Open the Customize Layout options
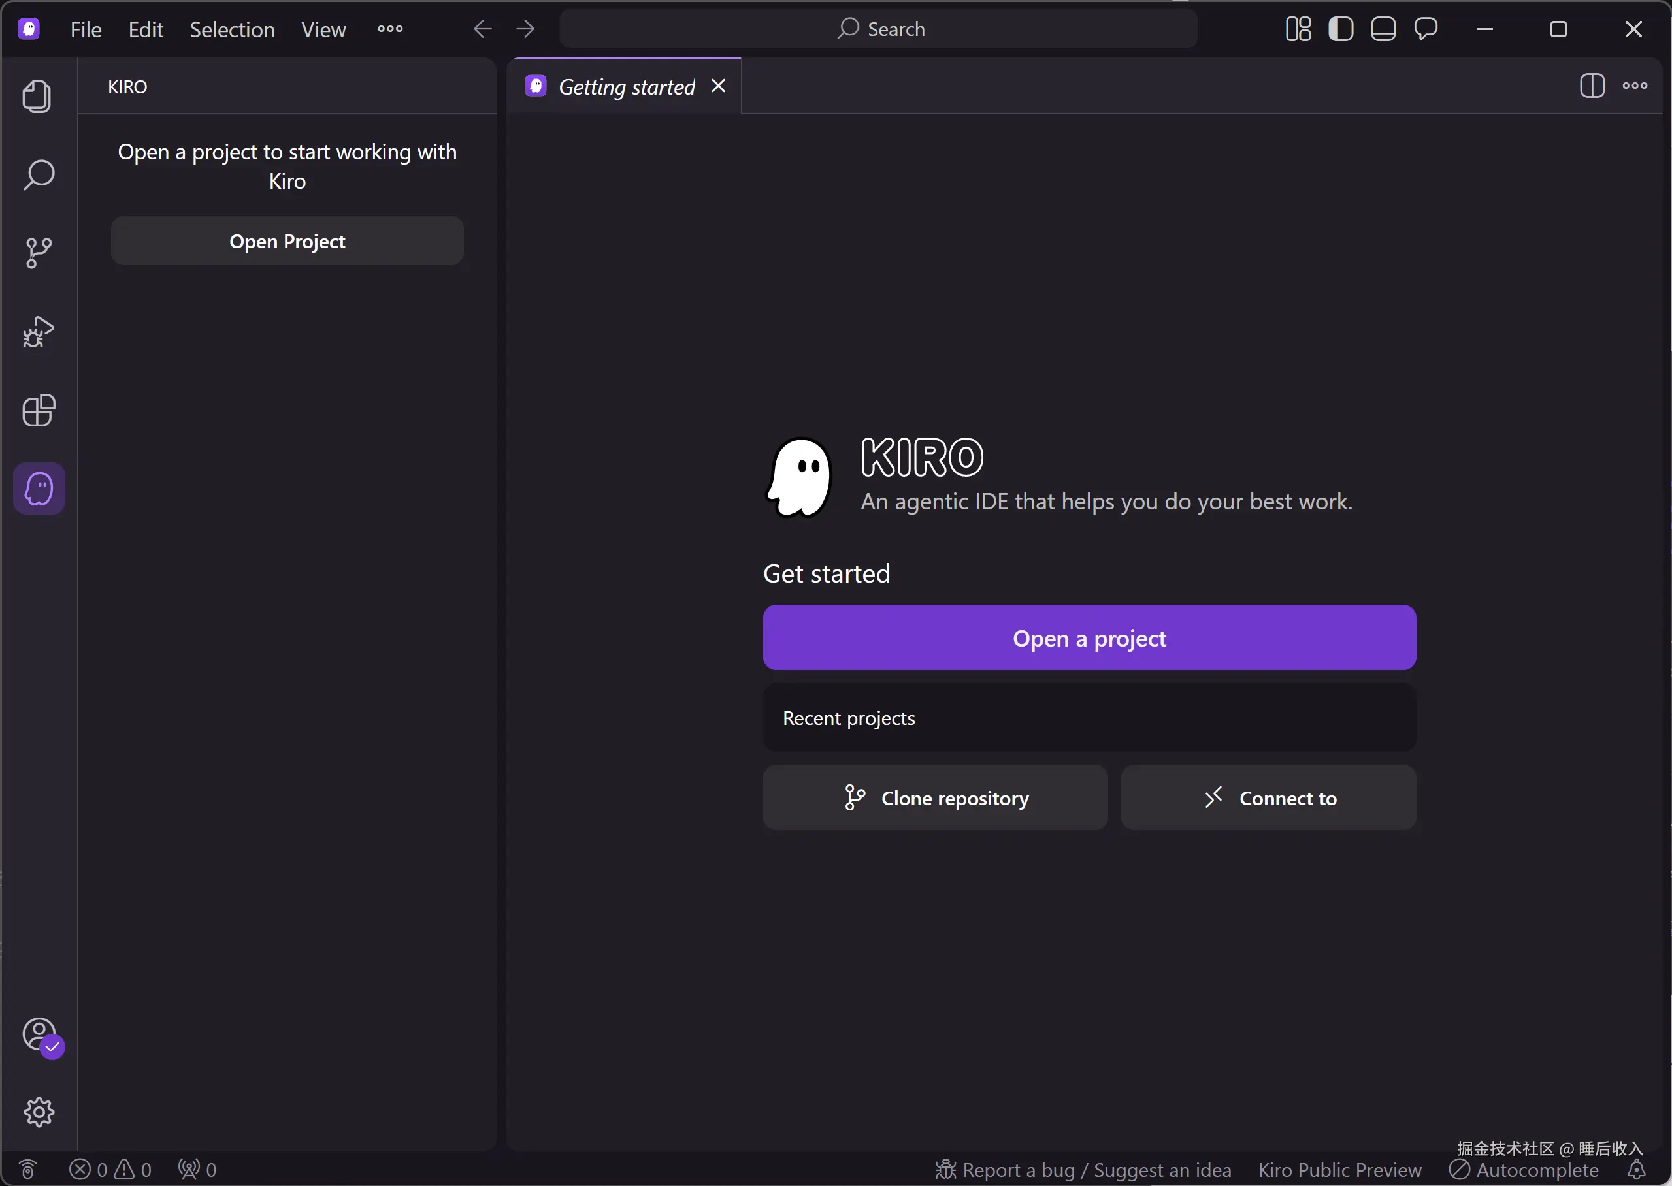1672x1186 pixels. click(1298, 29)
